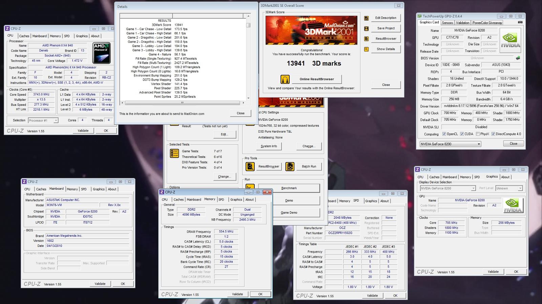Screen dimensions: 542x304
Task: Toggle the DirectCompute 4.0 checkbox
Action: click(x=493, y=134)
